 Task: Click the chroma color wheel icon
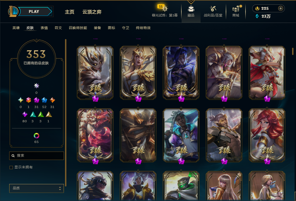coord(37,136)
